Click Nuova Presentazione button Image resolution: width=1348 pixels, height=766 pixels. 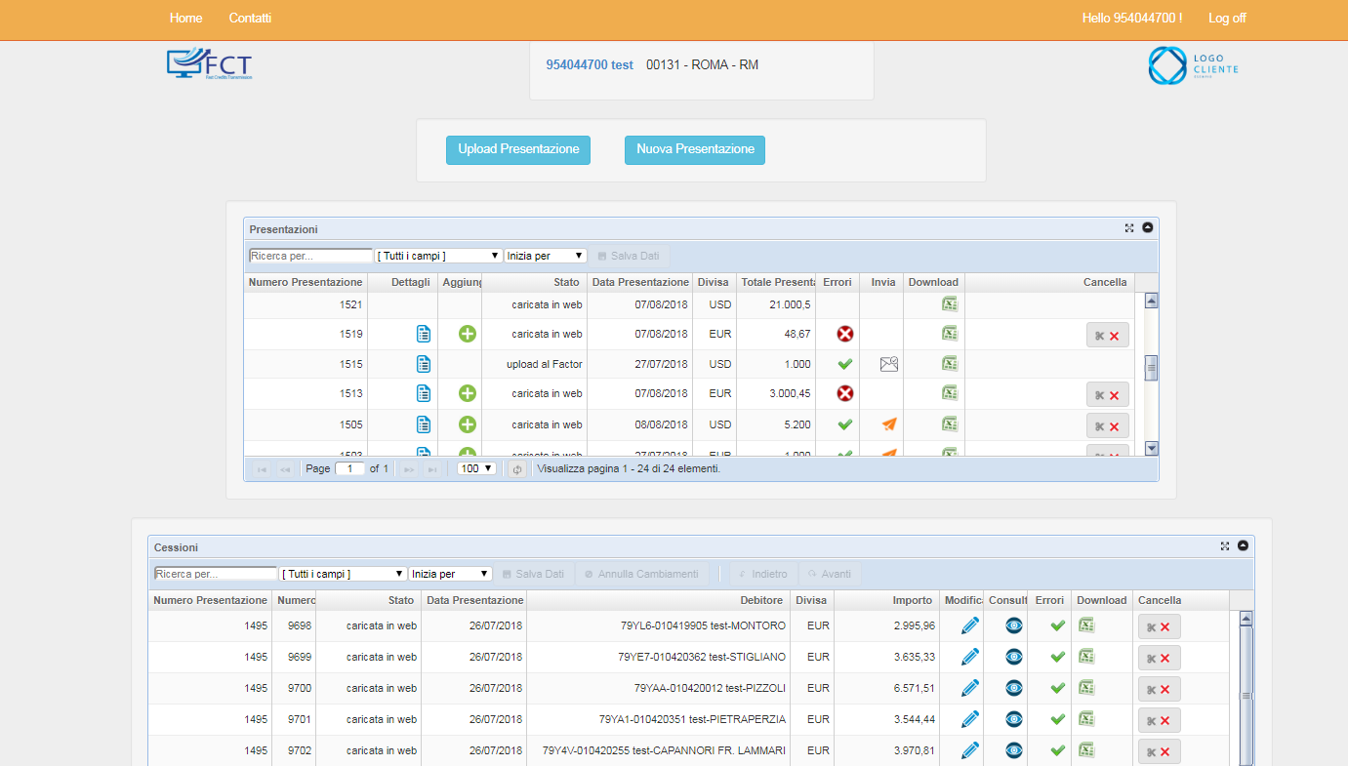(695, 150)
